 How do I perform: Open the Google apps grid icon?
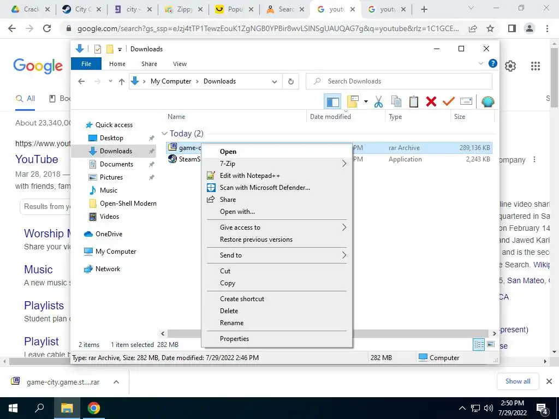(535, 66)
